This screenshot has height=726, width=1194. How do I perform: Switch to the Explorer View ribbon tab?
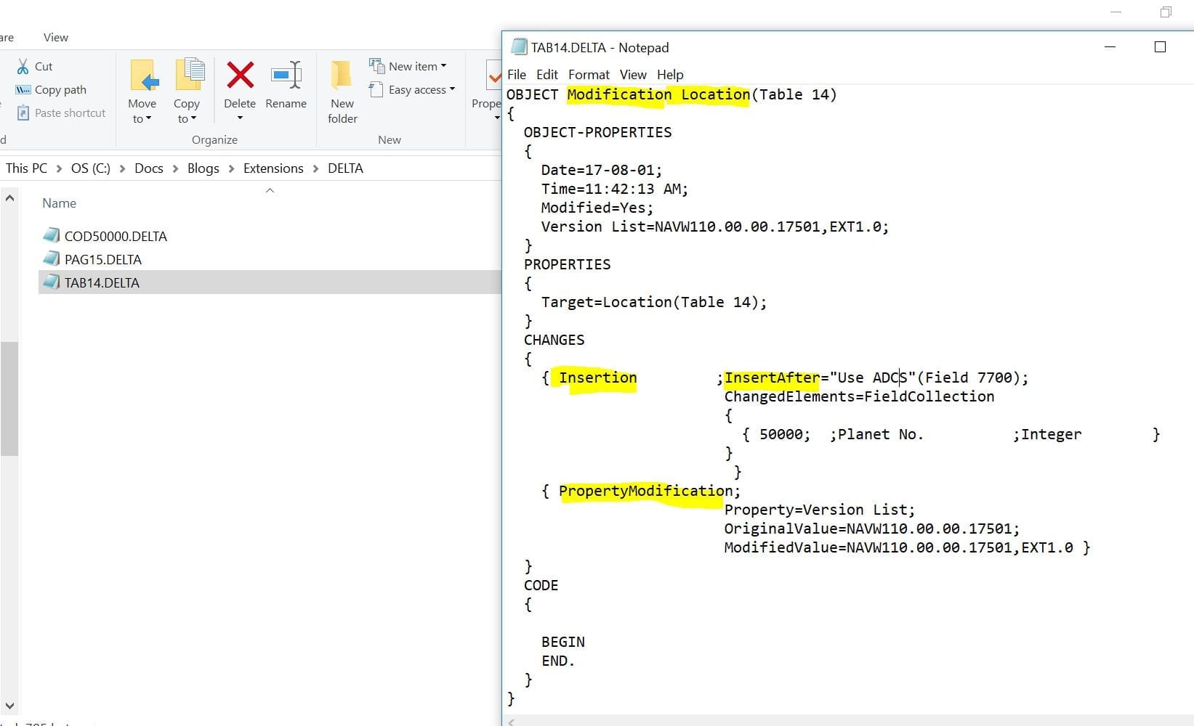(56, 37)
